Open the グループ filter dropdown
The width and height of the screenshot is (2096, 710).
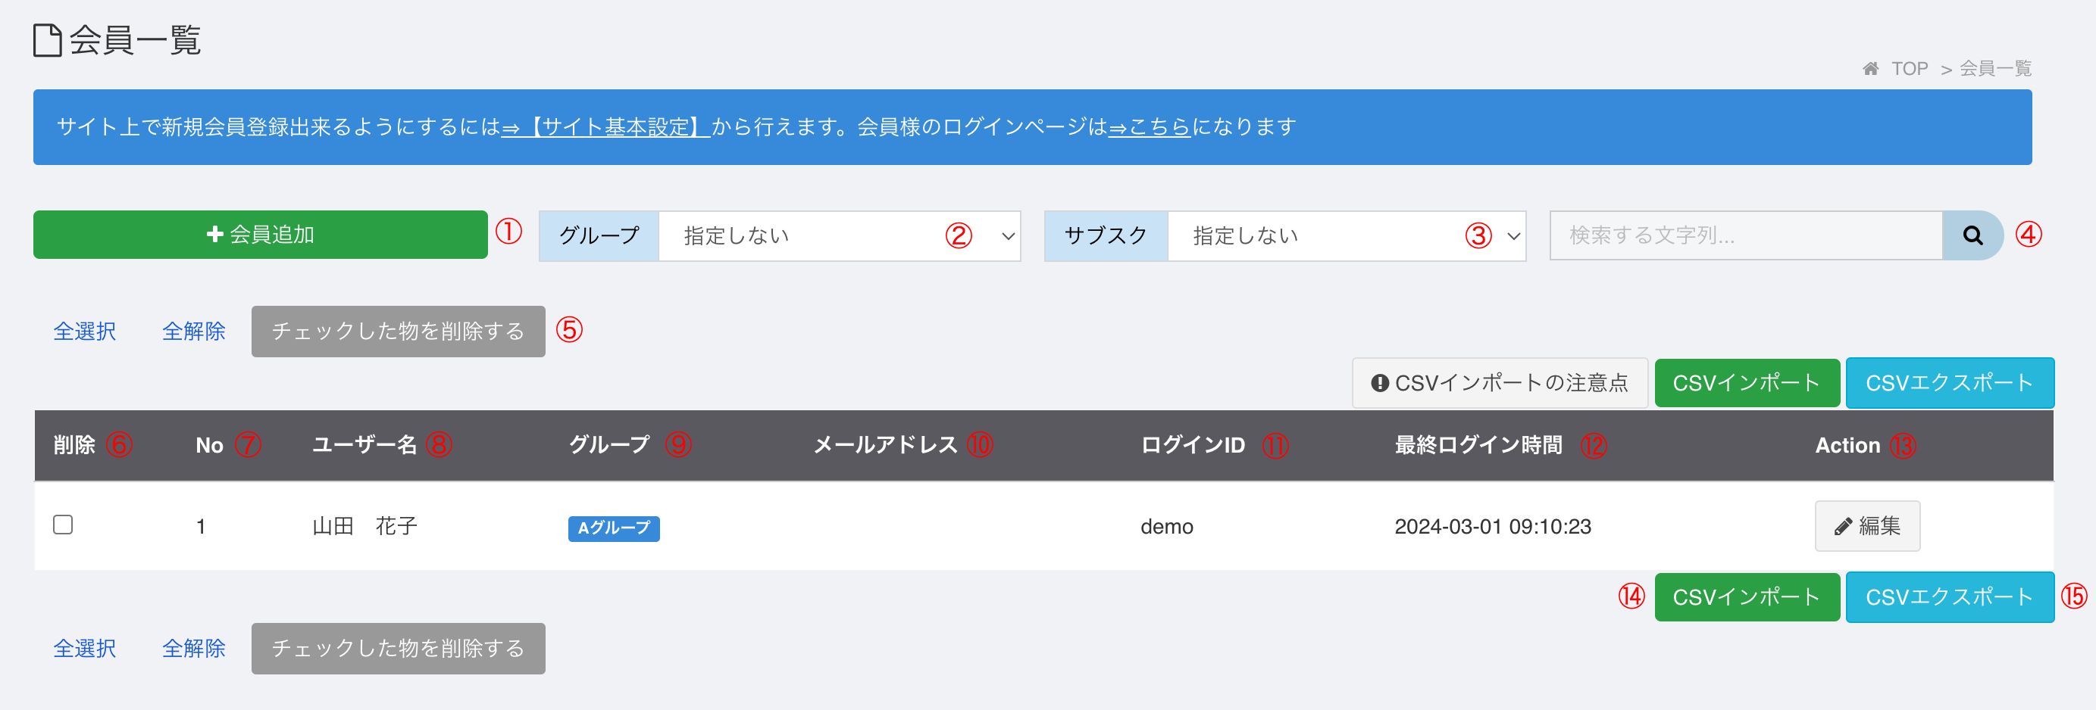(x=839, y=235)
